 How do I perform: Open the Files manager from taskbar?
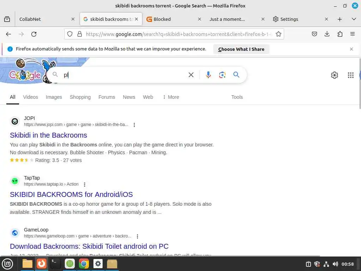pyautogui.click(x=27, y=264)
